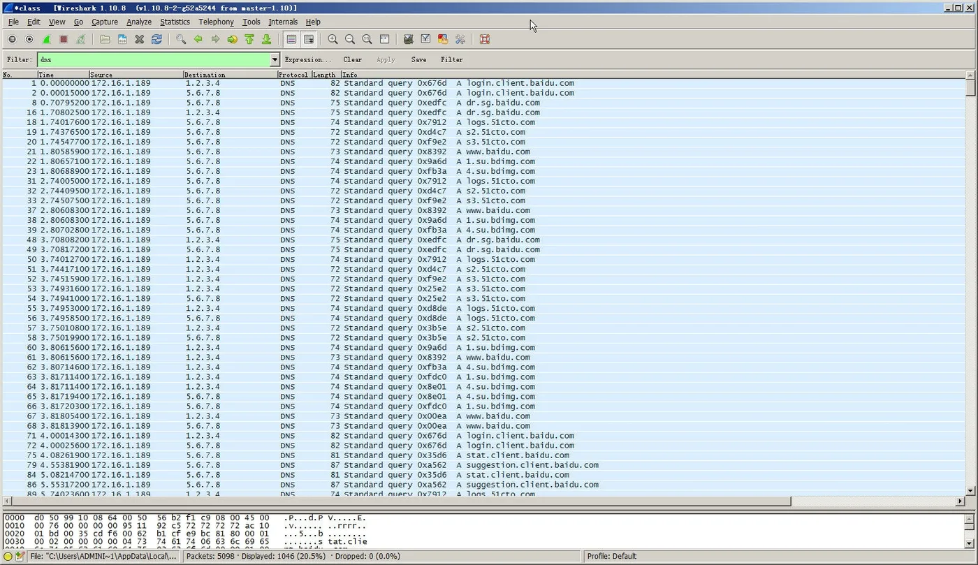The image size is (978, 565).
Task: Restart the live capture icon
Action: tap(80, 40)
